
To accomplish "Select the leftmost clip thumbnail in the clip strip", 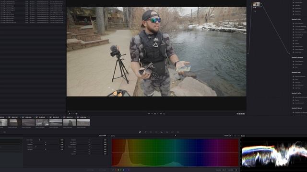I will [3, 122].
